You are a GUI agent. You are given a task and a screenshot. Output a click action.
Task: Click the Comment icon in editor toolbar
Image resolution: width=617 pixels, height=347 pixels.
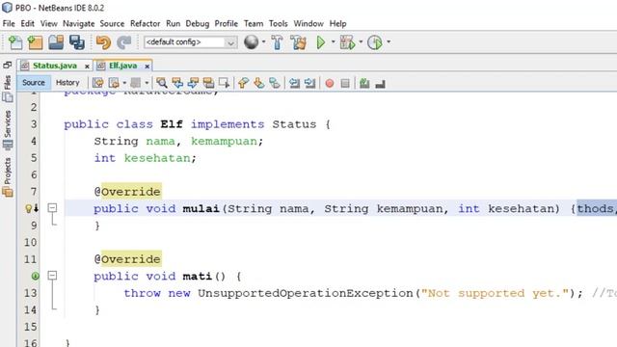(364, 83)
